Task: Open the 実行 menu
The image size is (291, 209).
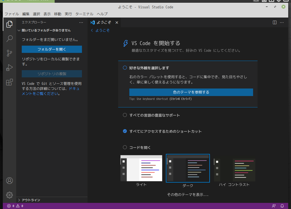Action: coord(68,14)
